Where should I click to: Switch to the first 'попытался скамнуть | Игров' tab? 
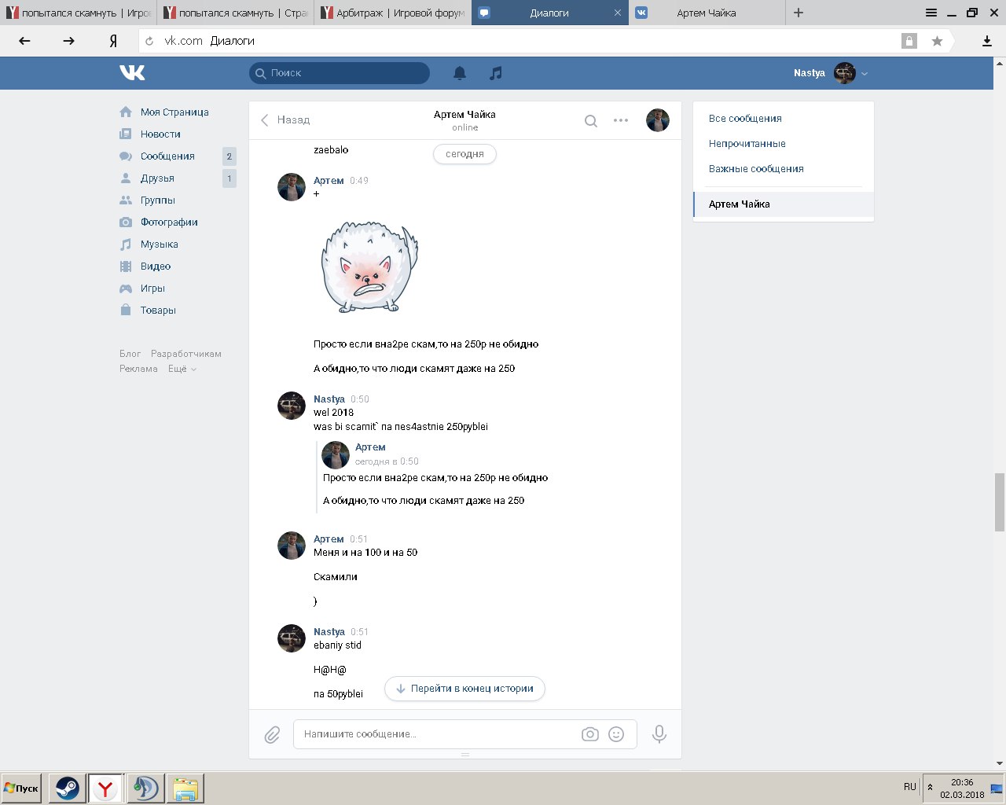tap(79, 13)
